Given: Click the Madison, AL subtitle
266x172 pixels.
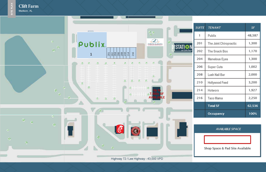Looking at the screenshot, I should coord(25,11).
